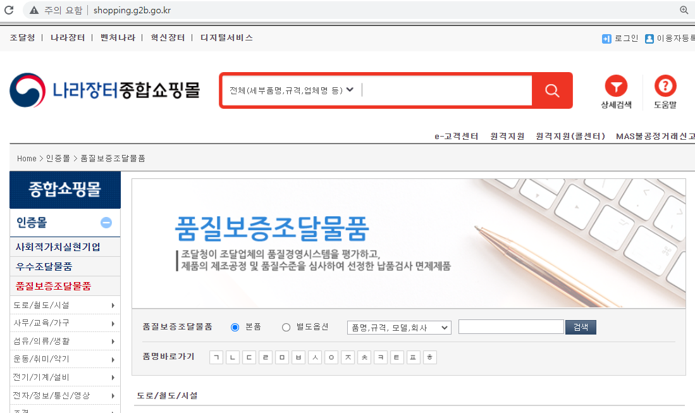Open the 나라장터 top menu link
Viewport: 695px width, 413px height.
68,38
